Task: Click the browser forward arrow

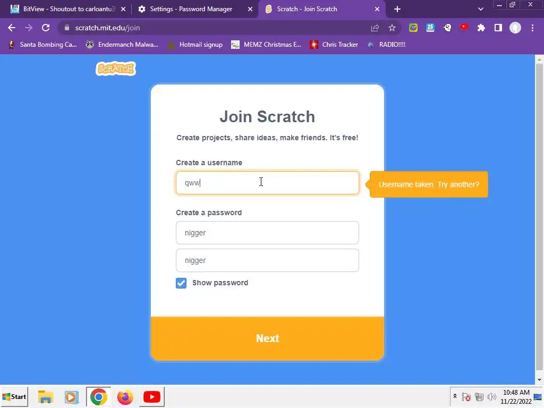Action: tap(29, 28)
